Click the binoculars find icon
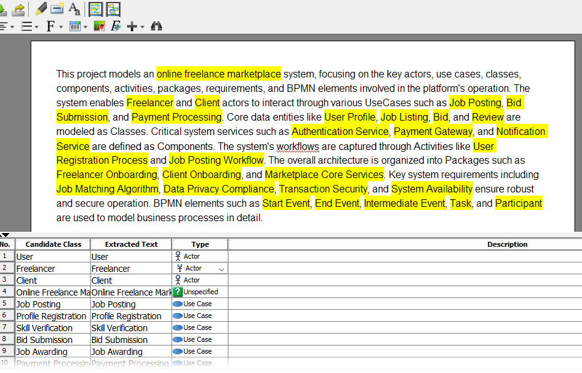 (x=156, y=26)
